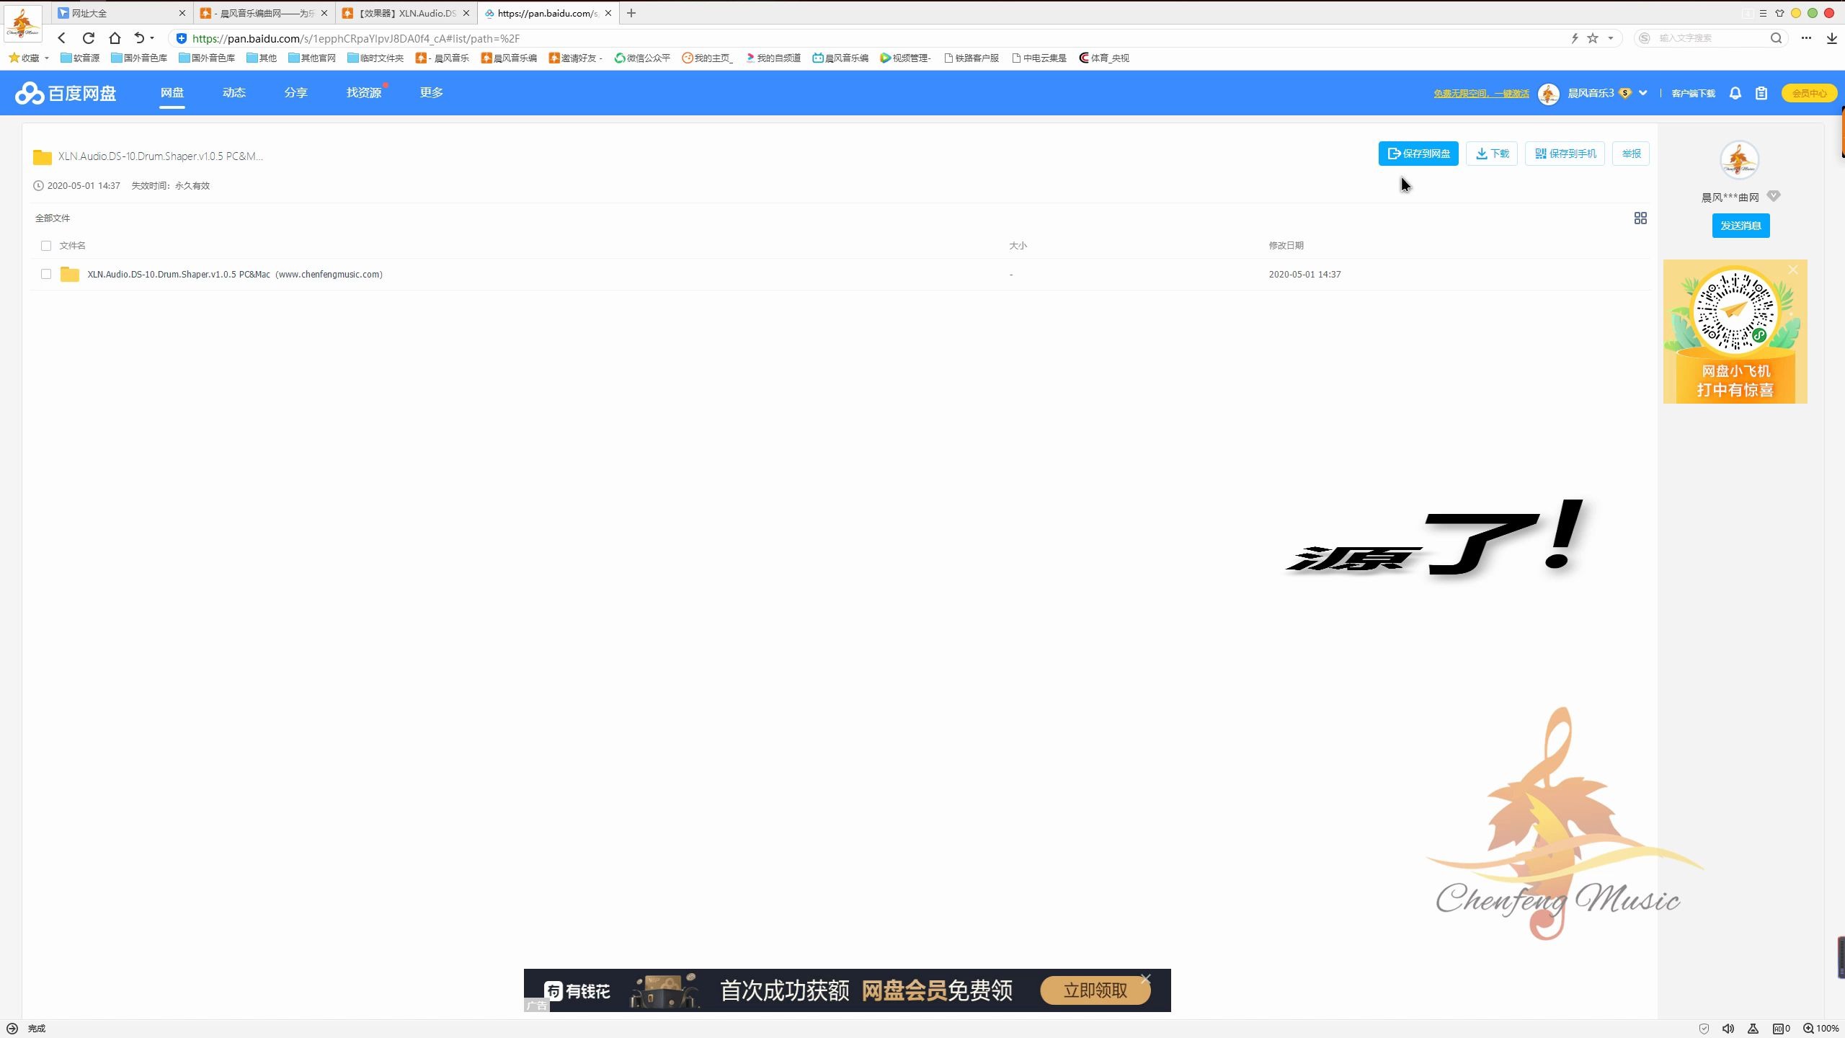Image resolution: width=1845 pixels, height=1038 pixels.
Task: Click the 发送消息 button
Action: pos(1741,226)
